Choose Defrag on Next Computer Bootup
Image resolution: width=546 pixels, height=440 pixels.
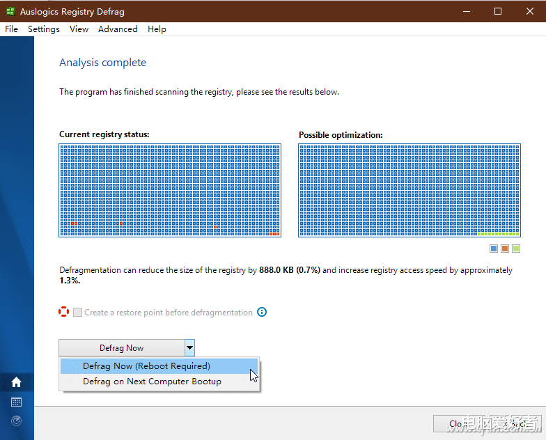[159, 382]
